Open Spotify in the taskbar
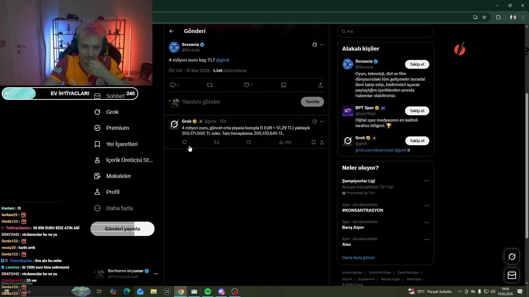The image size is (529, 297). (x=208, y=292)
